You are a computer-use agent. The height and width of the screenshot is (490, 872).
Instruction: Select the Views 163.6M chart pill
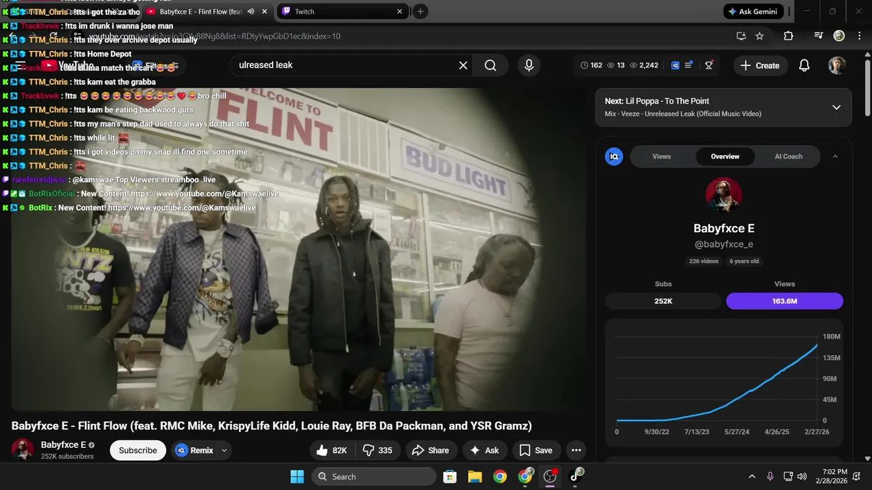785,301
